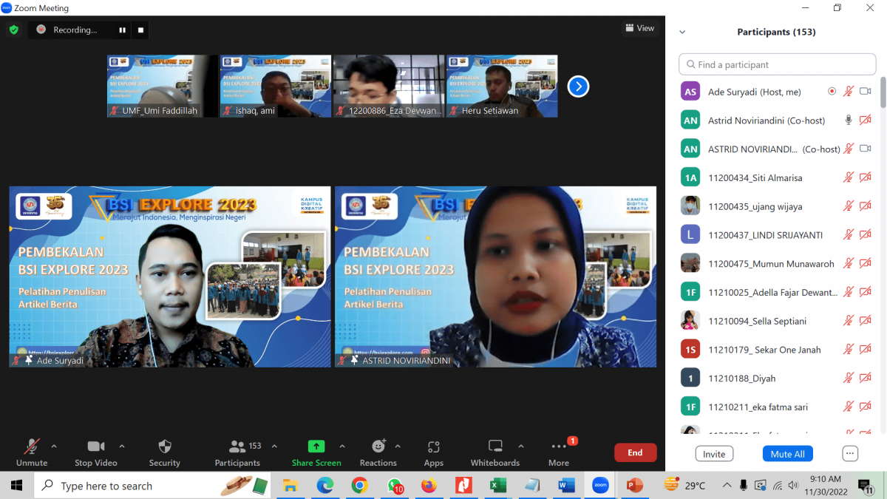Expand arrow next to Whiteboards
The image size is (887, 499).
(521, 447)
